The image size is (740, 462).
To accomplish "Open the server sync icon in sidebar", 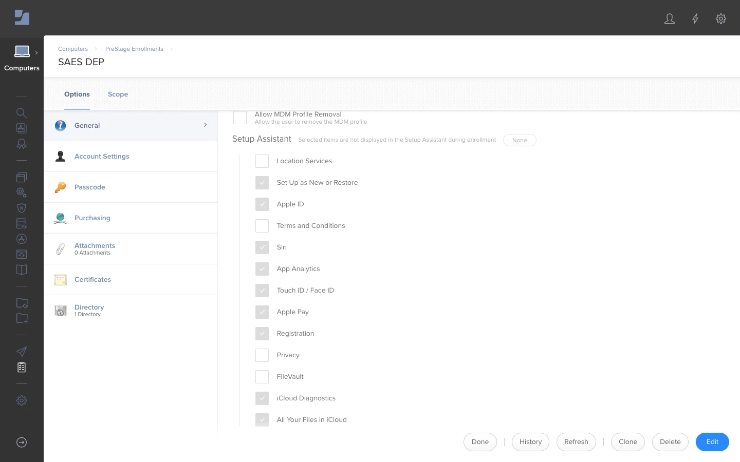I will (x=22, y=223).
